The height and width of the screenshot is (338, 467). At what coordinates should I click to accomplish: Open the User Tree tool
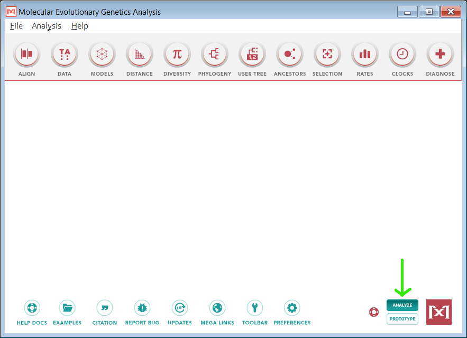(252, 54)
